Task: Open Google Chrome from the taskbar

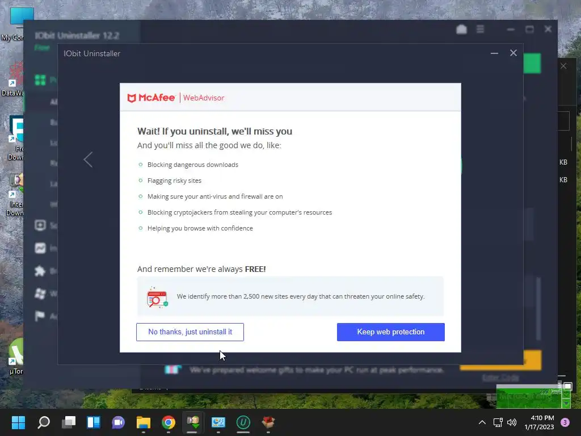Action: (x=168, y=422)
